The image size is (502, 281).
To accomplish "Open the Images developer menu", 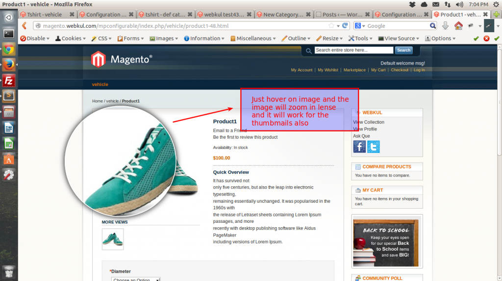I will pyautogui.click(x=164, y=38).
